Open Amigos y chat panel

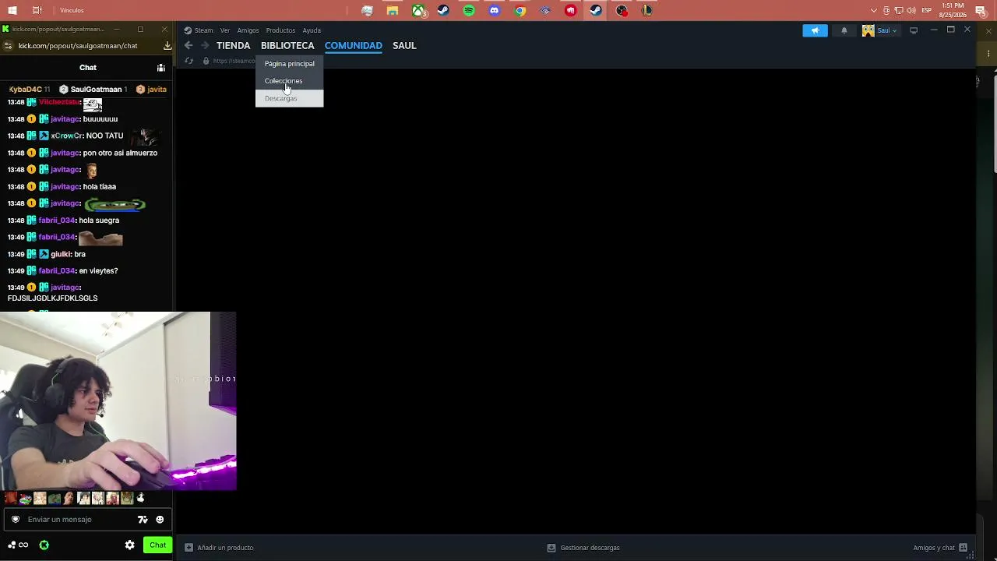click(940, 548)
